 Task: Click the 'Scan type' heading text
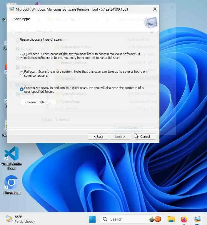22,19
